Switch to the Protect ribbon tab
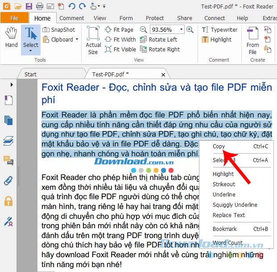 click(155, 18)
